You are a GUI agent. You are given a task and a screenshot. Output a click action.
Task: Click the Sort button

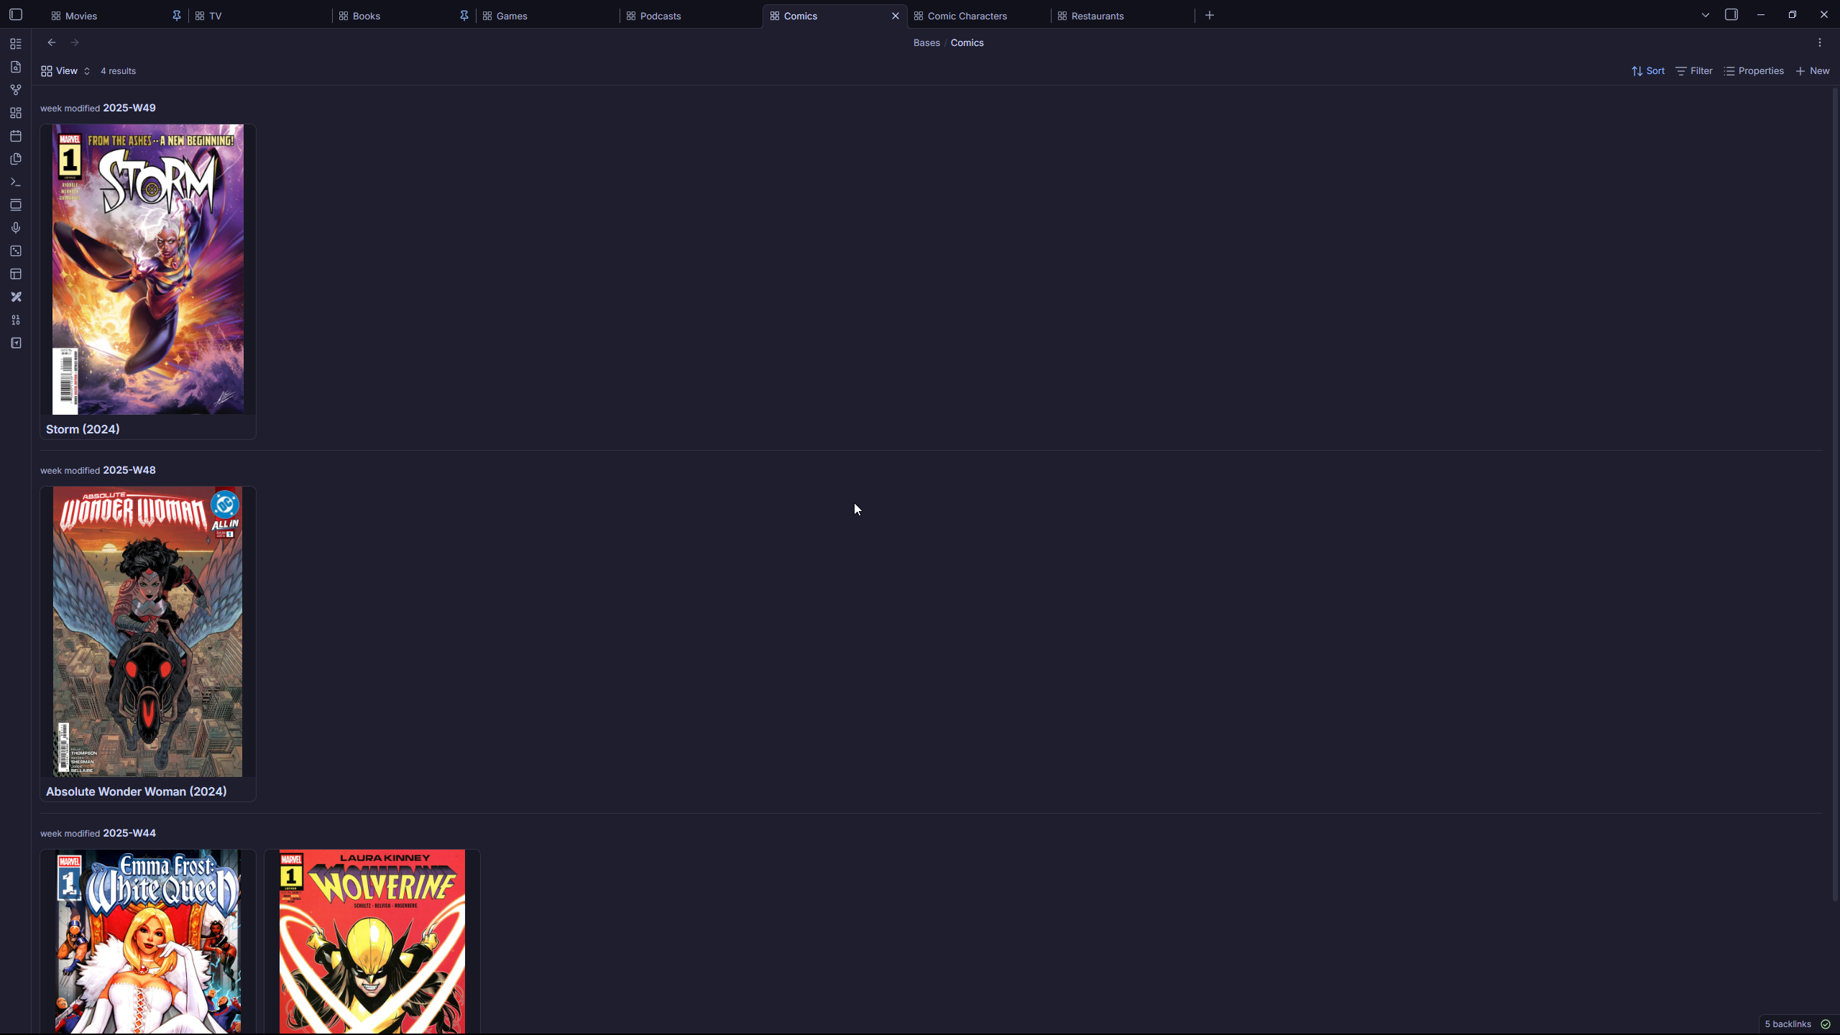[1647, 70]
